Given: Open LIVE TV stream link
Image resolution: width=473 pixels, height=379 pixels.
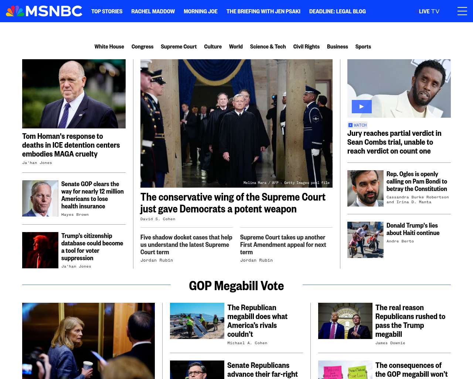Looking at the screenshot, I should 428,11.
